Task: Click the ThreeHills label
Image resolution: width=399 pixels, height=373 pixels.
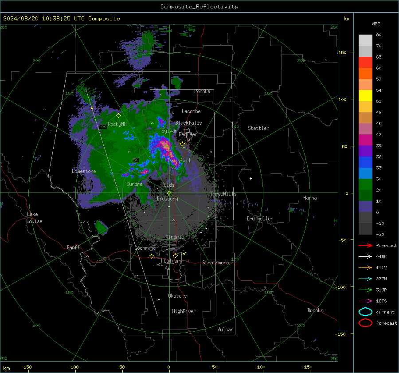Action: tap(223, 194)
